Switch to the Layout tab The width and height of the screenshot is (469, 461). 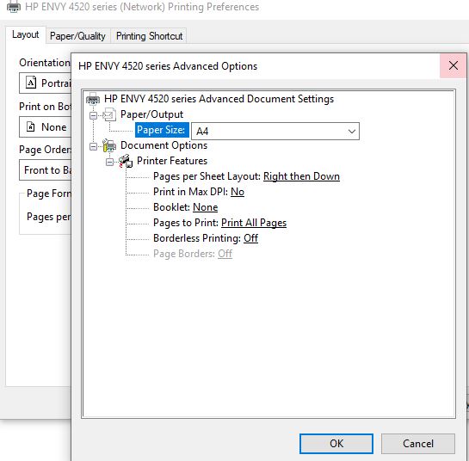26,34
